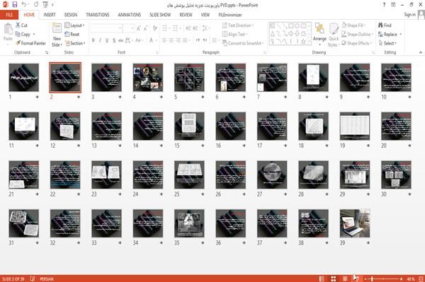This screenshot has height=282, width=425.
Task: Click Slide Sorter view status icon
Action: pos(334,278)
